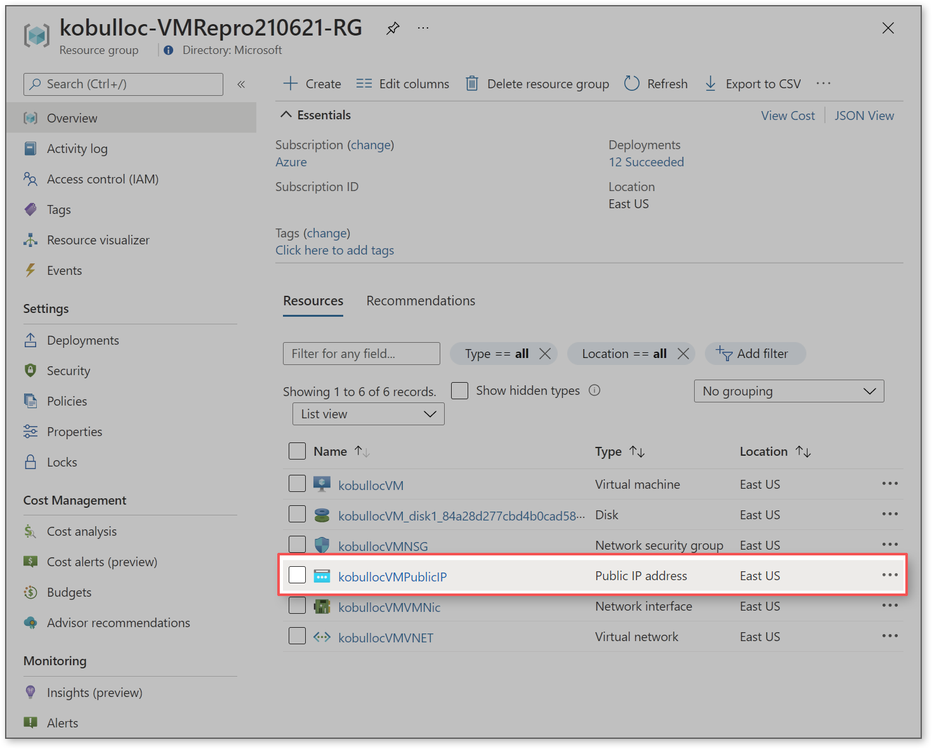Remove the Location == all filter
Screen dimensions: 932x749
[x=683, y=354]
